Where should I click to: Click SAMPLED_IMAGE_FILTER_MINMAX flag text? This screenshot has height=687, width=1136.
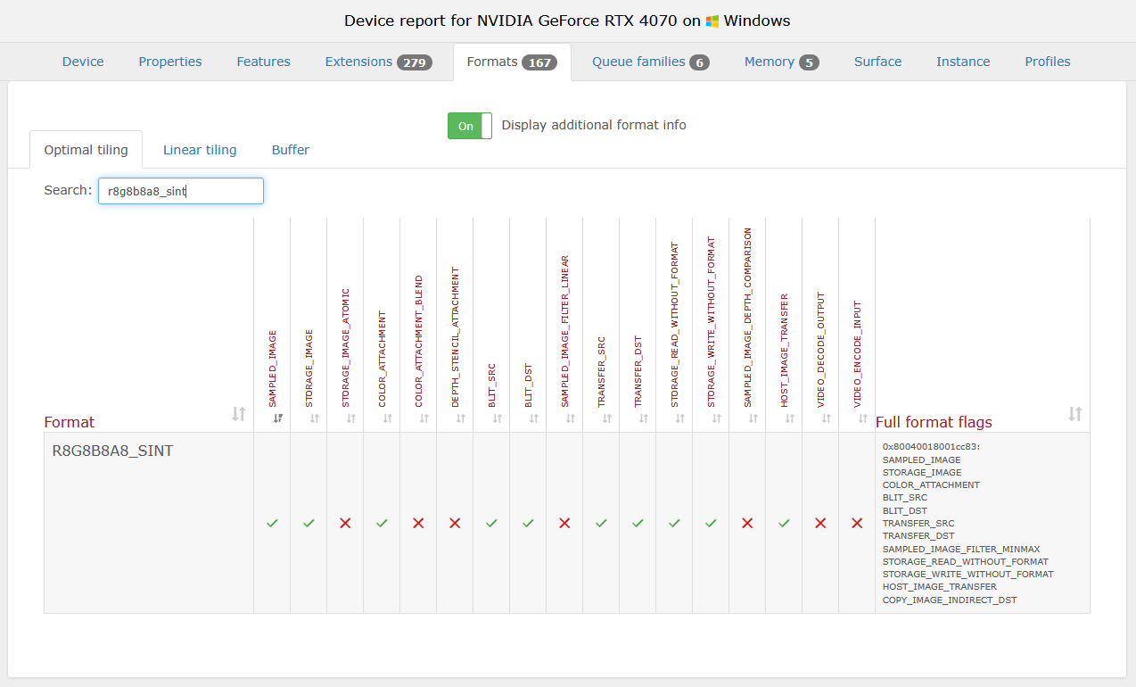point(961,549)
